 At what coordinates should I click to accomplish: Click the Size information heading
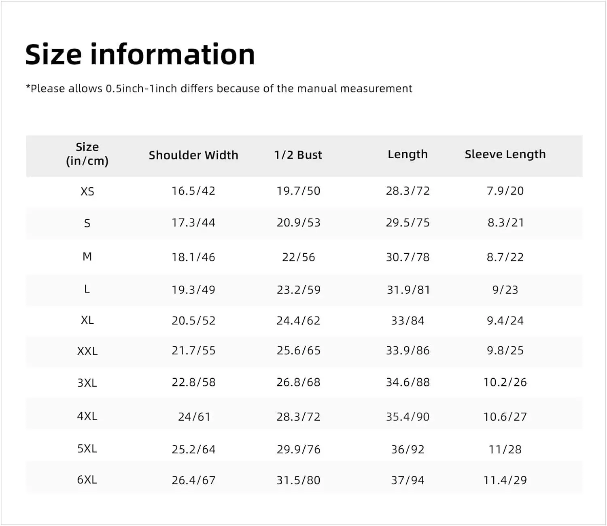(x=140, y=54)
